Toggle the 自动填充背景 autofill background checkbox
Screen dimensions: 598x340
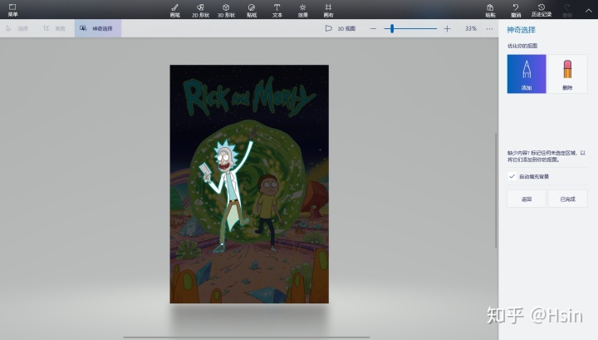pos(512,176)
